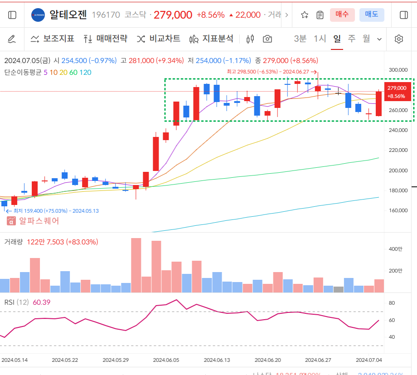Click the candlestick style icon beside camera
The height and width of the screenshot is (375, 417).
(x=250, y=39)
